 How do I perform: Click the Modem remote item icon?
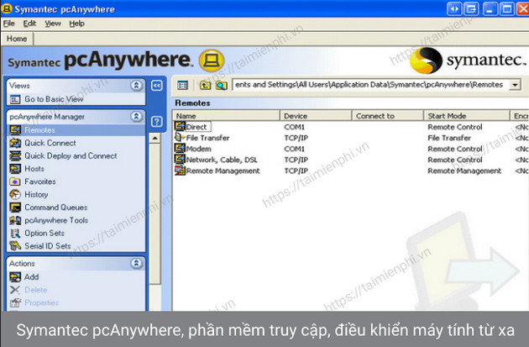[180, 149]
